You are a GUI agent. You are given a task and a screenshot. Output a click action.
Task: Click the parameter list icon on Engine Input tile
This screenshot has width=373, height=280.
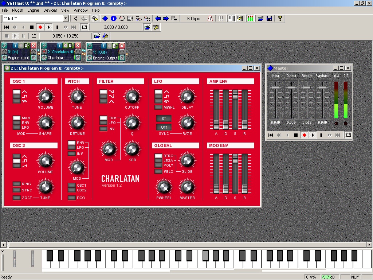coord(27,46)
